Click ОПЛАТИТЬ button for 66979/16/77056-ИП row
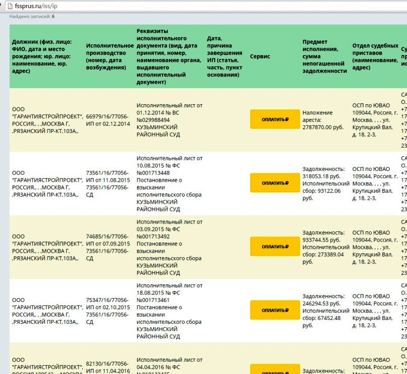407x374 pixels. point(275,119)
